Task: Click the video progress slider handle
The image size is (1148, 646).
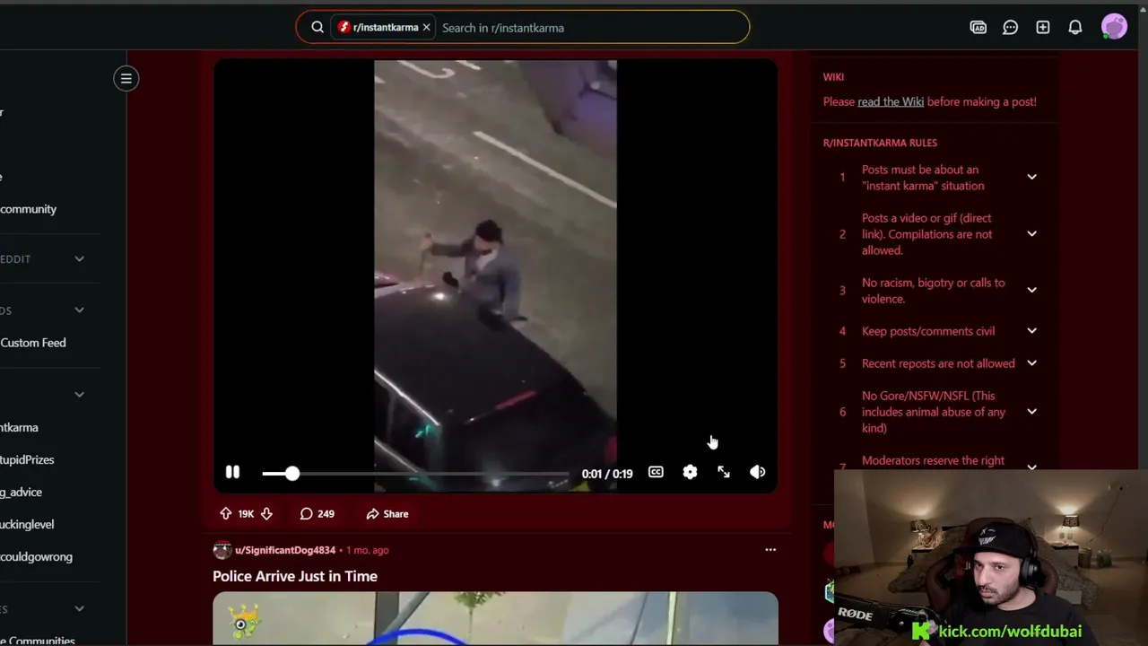Action: coord(291,473)
